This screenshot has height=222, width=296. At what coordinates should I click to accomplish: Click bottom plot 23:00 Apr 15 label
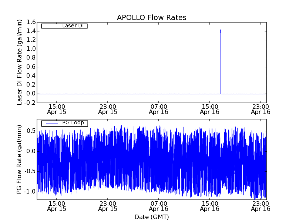pyautogui.click(x=108, y=206)
